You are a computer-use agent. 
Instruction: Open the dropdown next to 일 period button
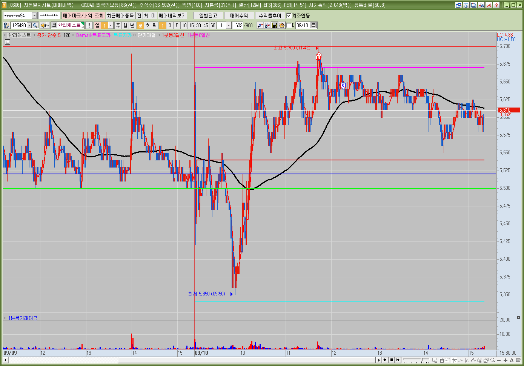[111, 25]
